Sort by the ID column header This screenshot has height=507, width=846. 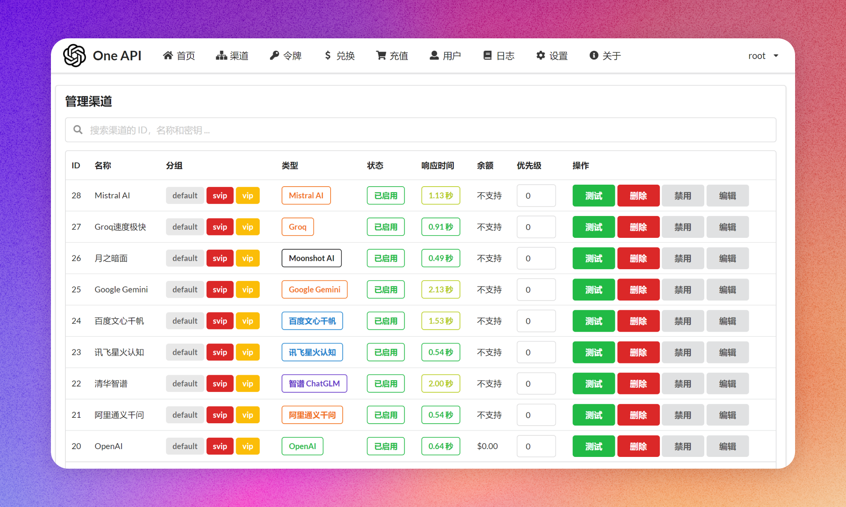pyautogui.click(x=76, y=165)
